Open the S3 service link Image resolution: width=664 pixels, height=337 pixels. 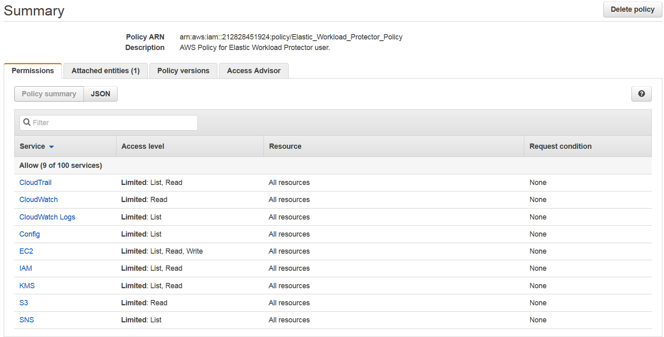point(24,303)
